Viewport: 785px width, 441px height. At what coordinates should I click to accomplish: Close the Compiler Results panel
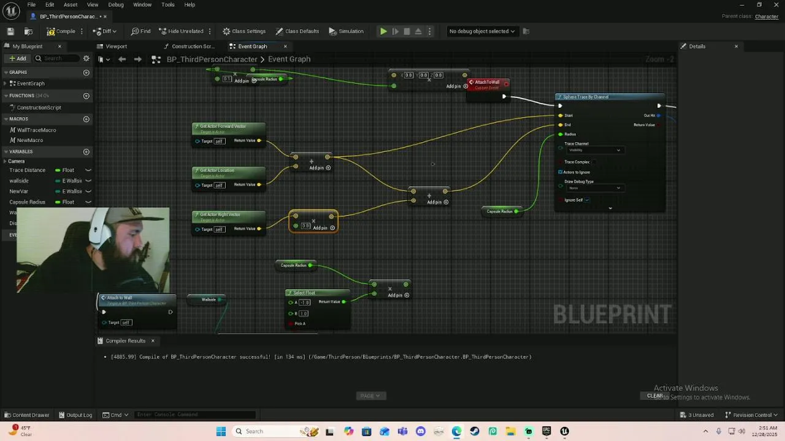tap(153, 341)
